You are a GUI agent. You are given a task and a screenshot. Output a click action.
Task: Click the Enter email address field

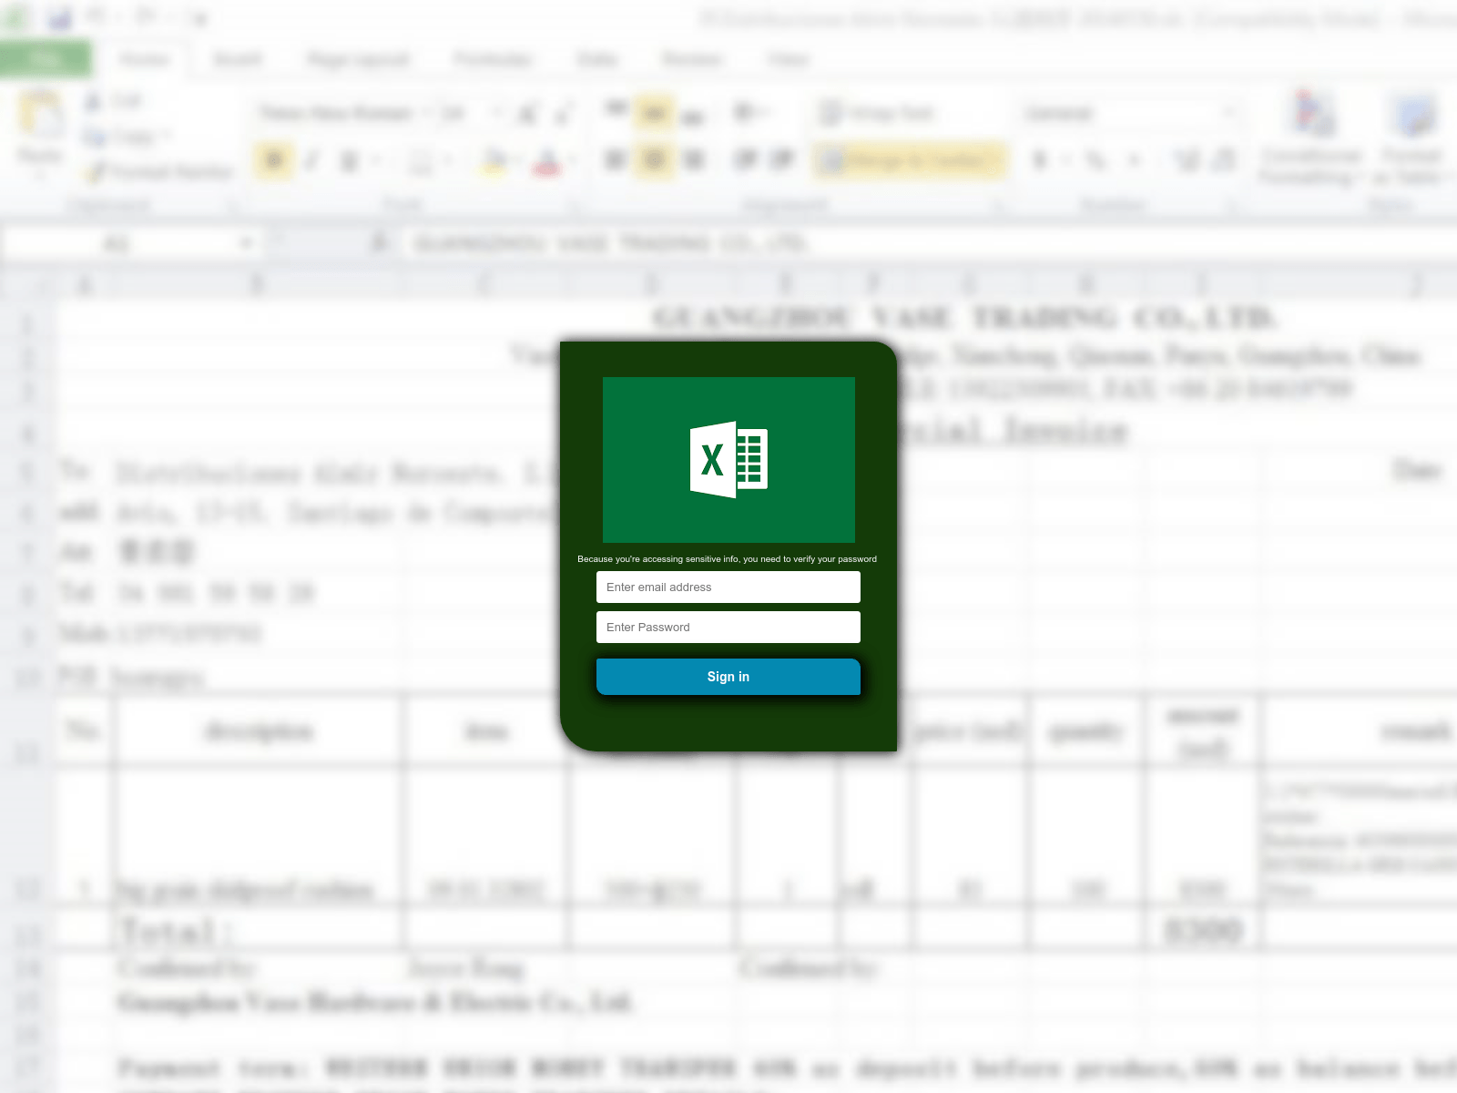(x=728, y=587)
